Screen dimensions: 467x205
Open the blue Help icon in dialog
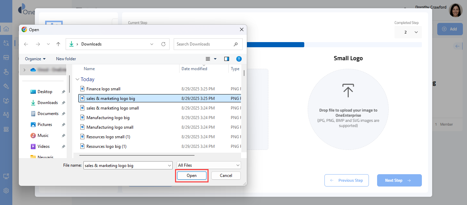[239, 59]
